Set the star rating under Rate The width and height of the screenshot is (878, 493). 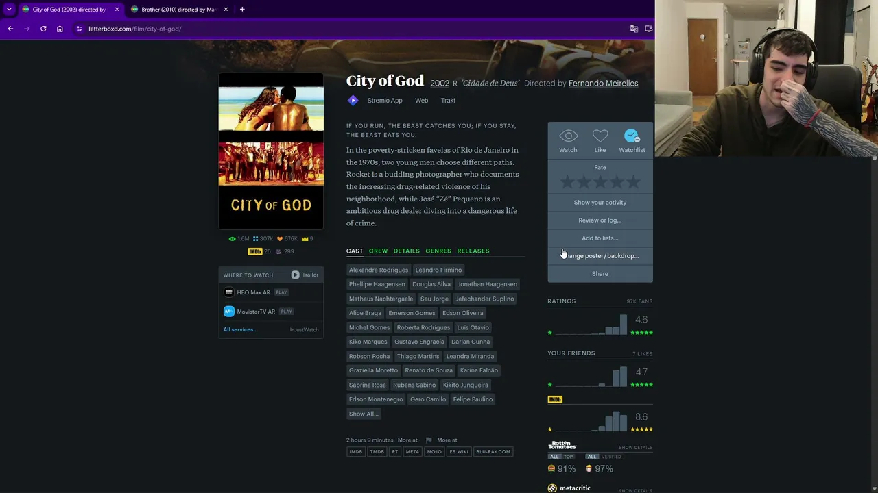click(600, 182)
